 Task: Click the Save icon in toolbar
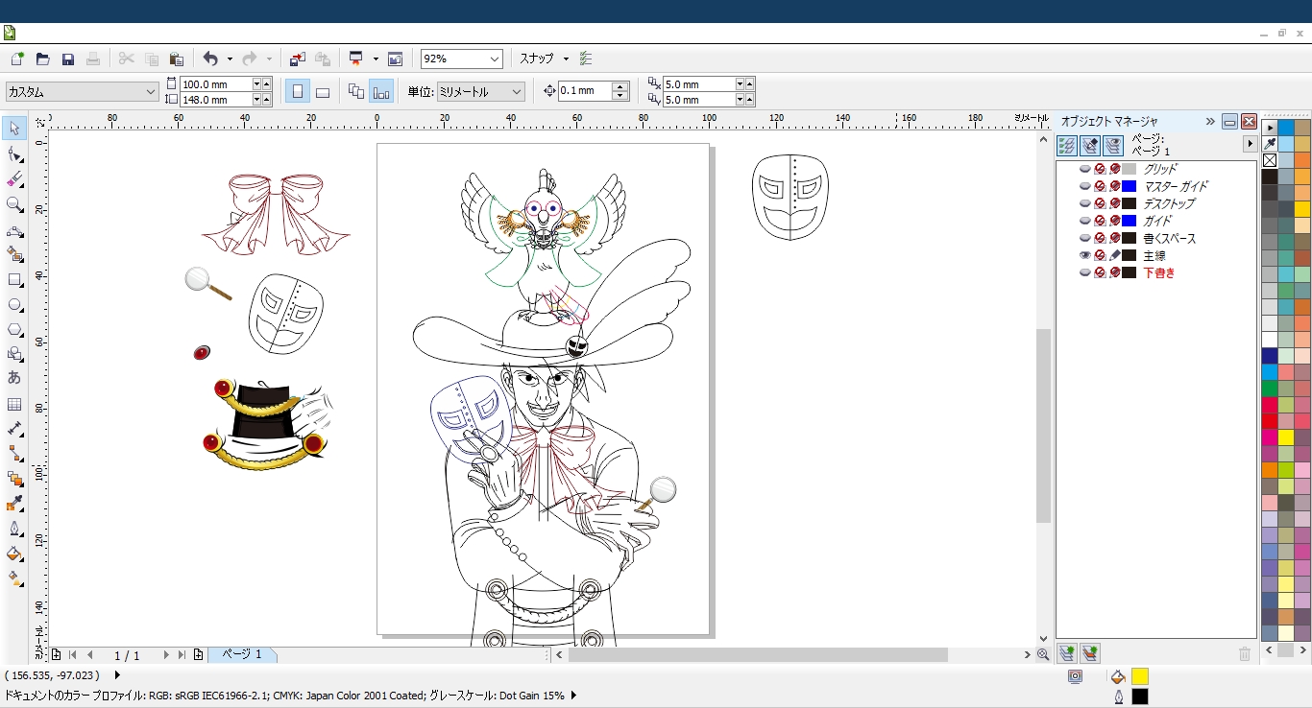click(68, 59)
